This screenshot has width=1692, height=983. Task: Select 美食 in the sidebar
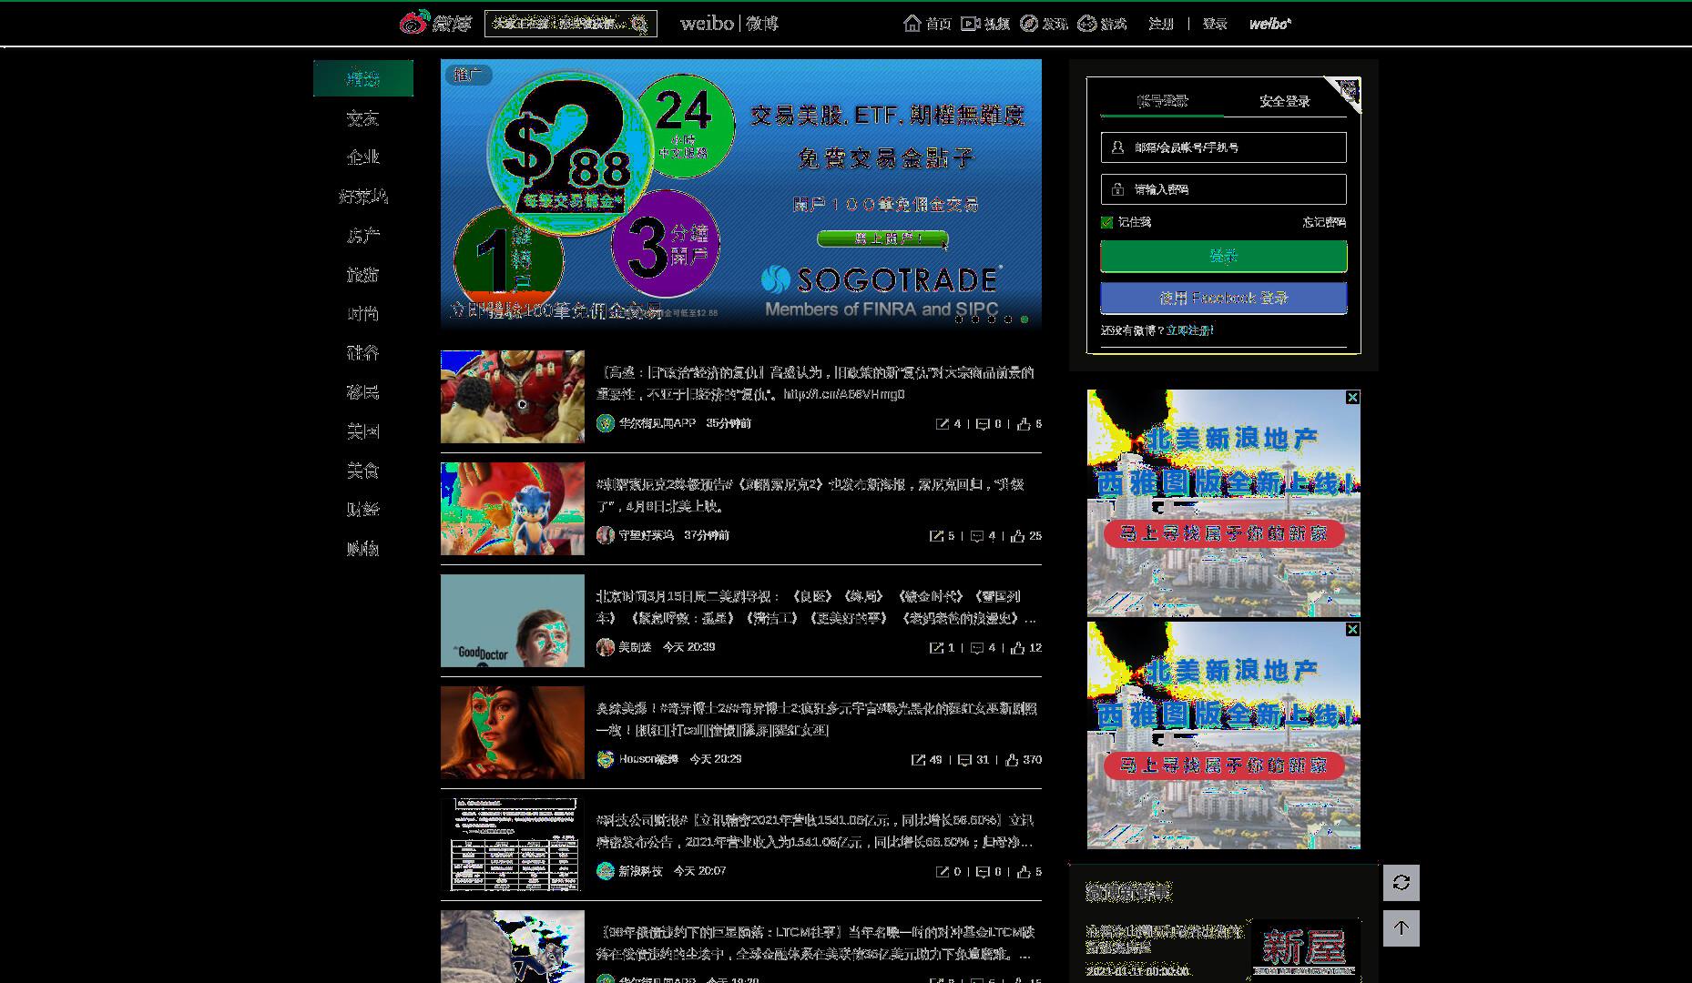point(362,471)
